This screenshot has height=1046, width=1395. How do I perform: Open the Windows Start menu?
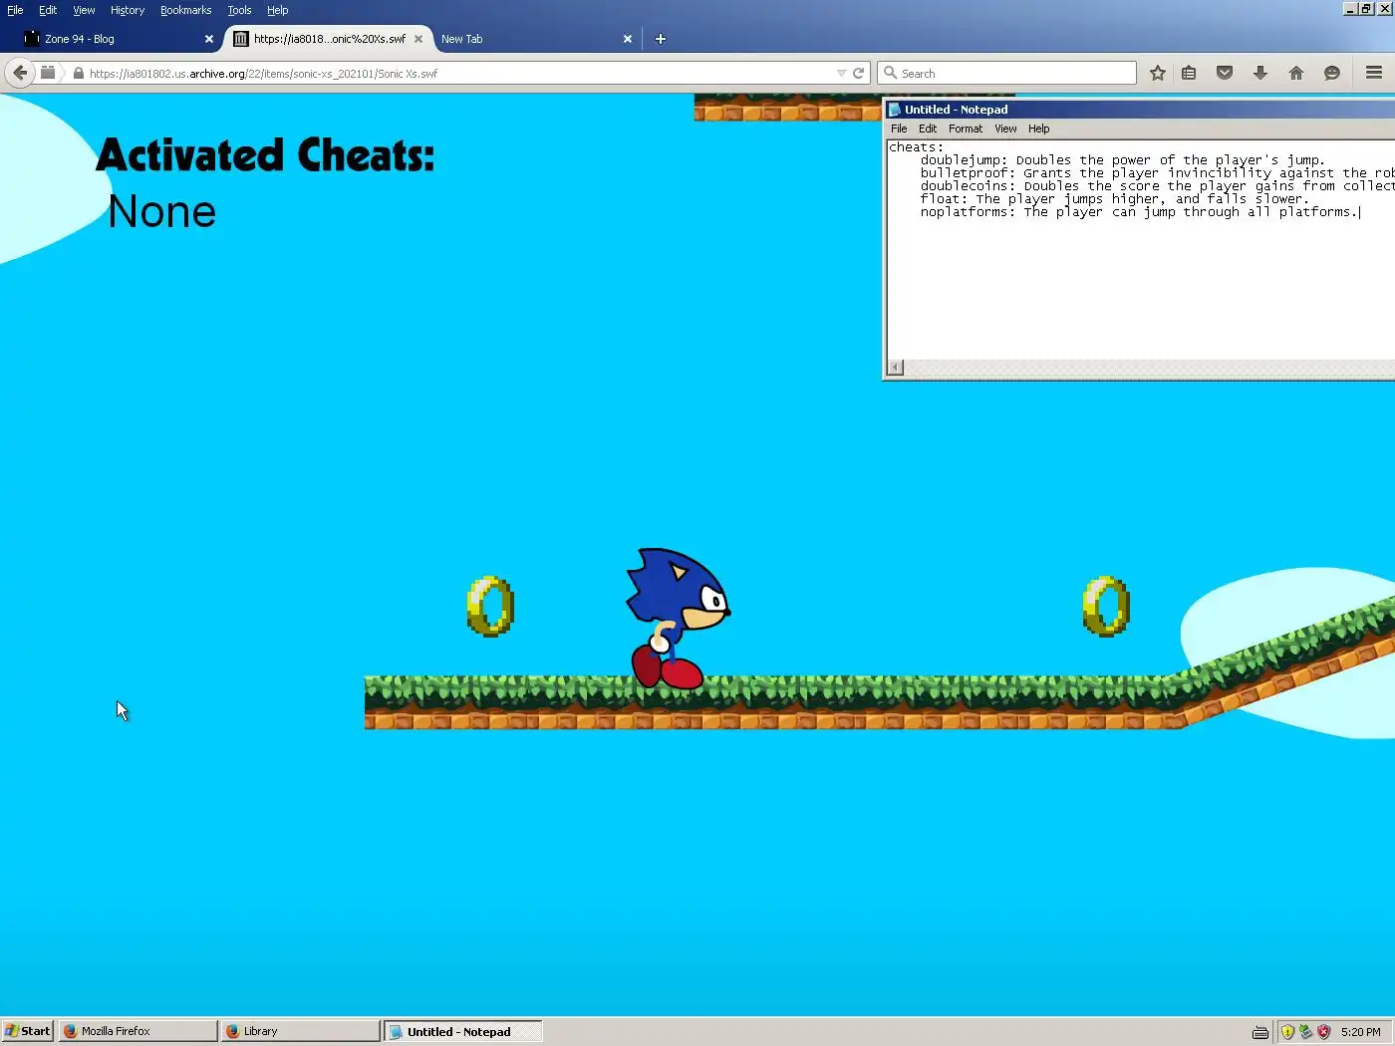[x=27, y=1031]
